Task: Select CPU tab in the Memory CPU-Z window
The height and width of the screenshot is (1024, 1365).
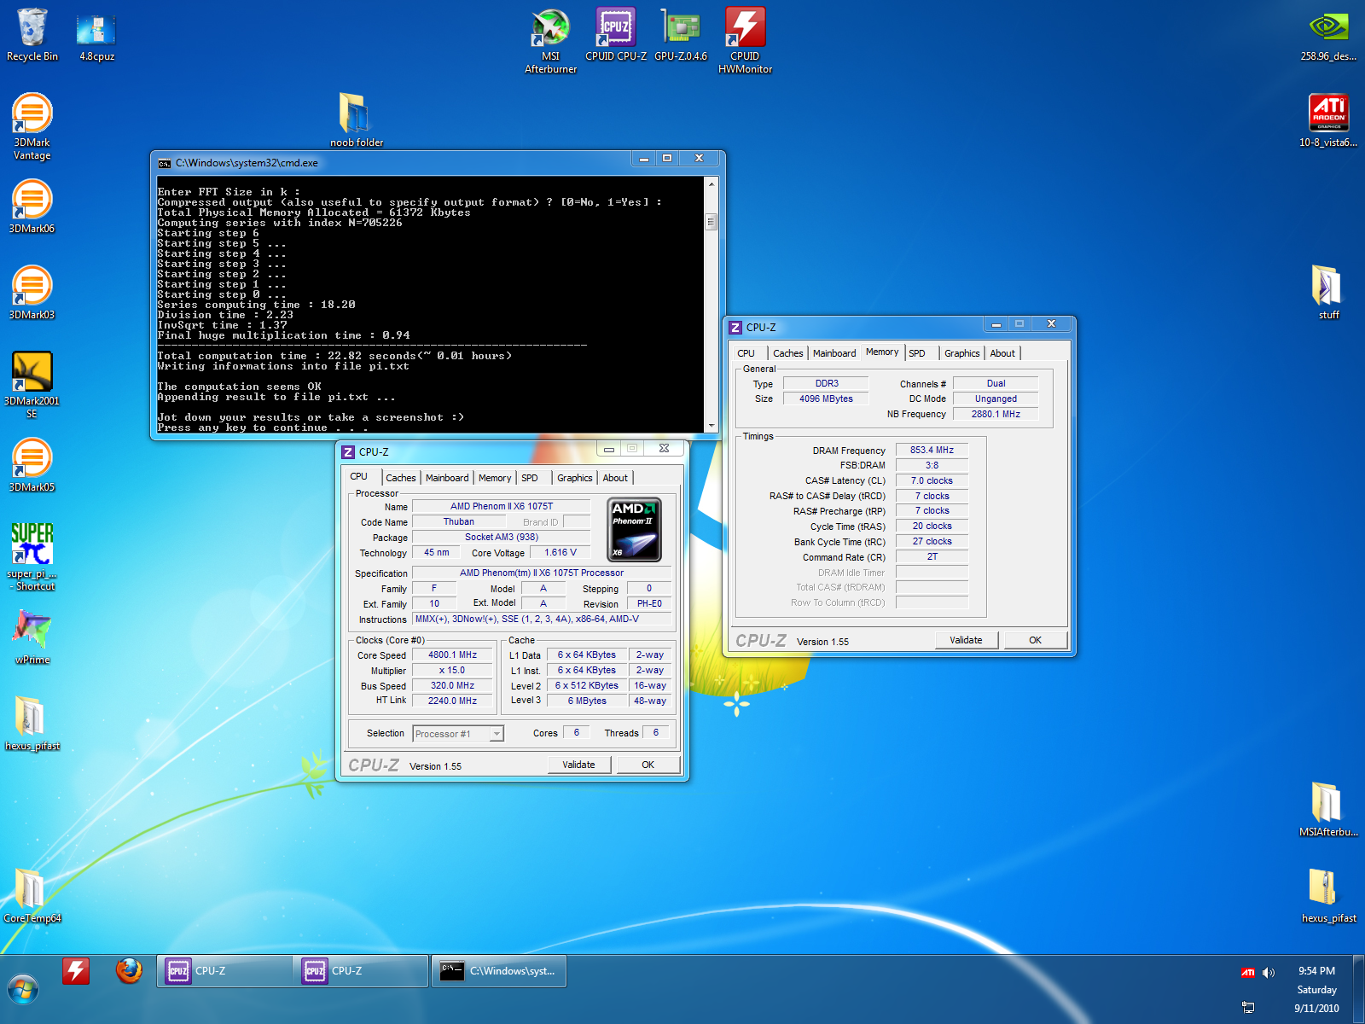Action: 746,353
